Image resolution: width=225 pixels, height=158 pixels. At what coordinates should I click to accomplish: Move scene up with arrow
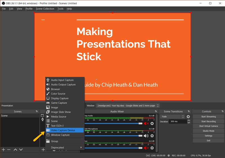[15, 150]
